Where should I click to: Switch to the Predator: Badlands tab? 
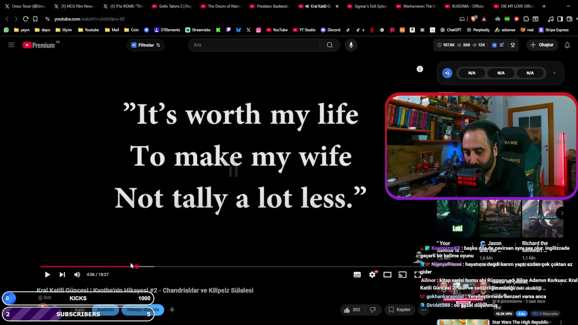point(270,6)
